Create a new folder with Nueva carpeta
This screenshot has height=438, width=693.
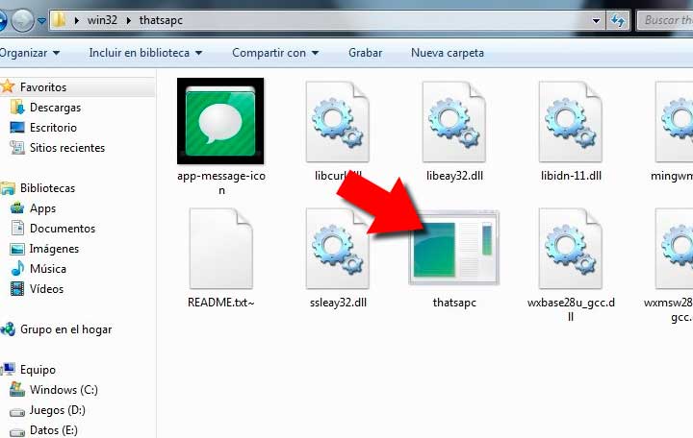click(x=447, y=53)
